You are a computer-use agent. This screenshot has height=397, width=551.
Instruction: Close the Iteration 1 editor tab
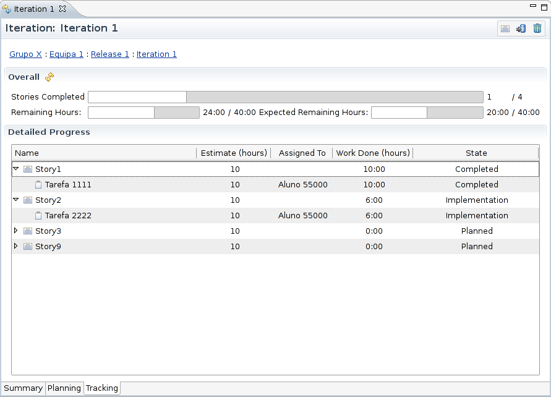point(62,9)
